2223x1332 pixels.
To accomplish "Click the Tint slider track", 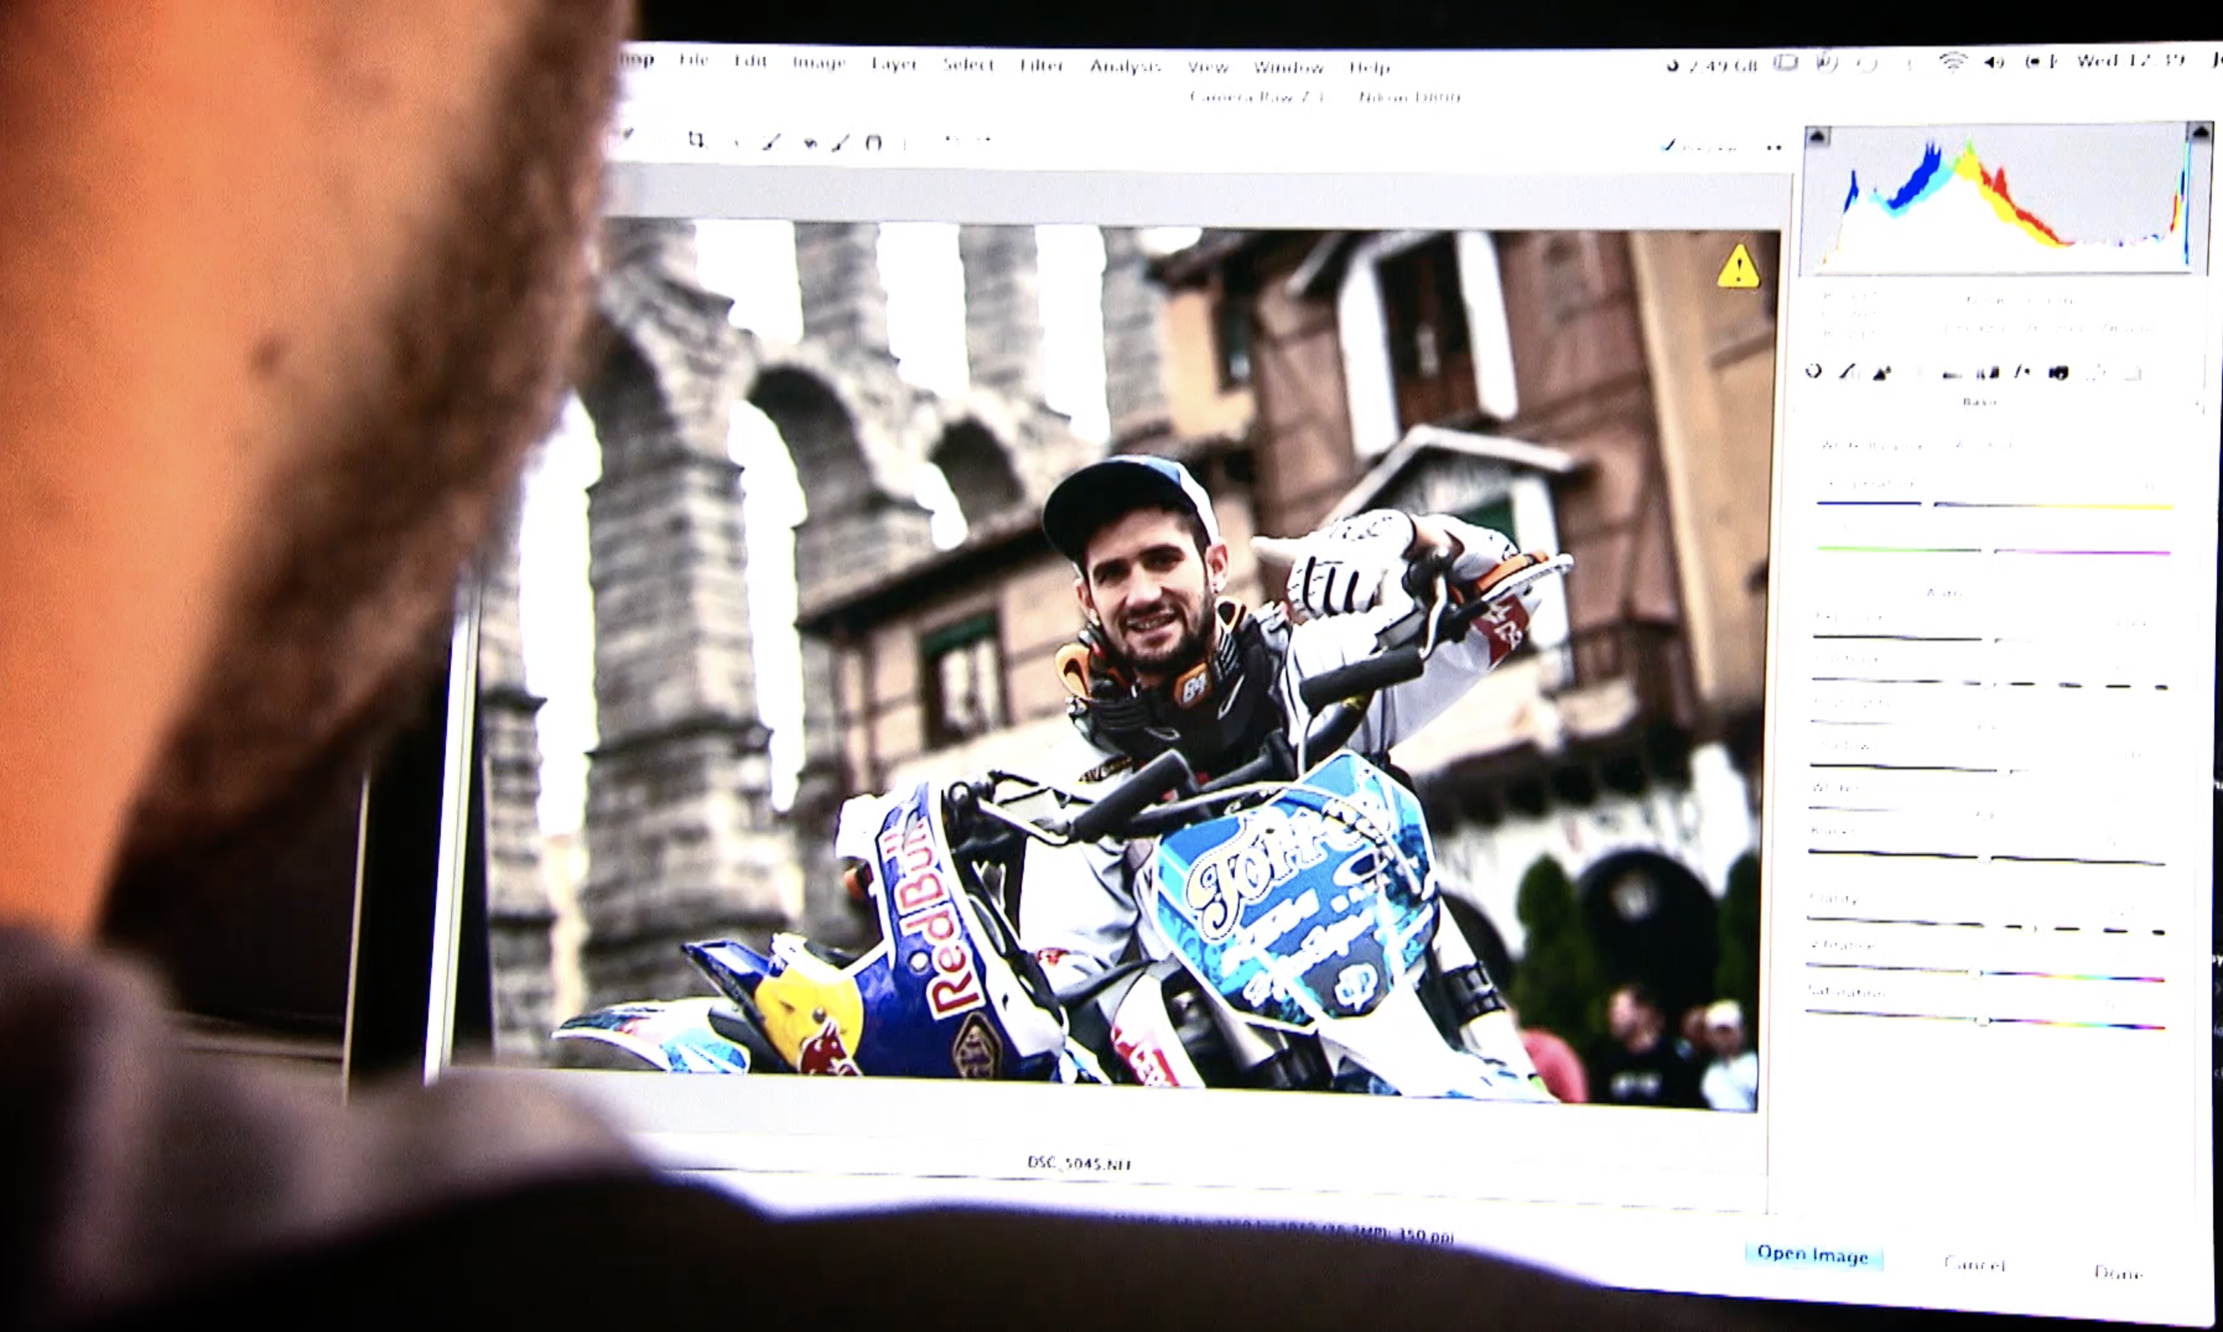I will coord(1993,550).
